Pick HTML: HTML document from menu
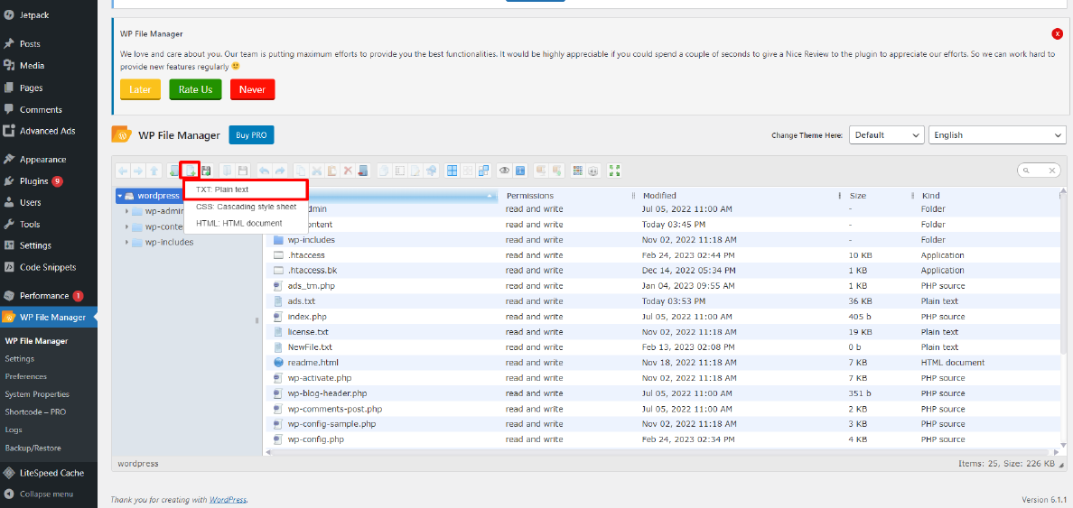The width and height of the screenshot is (1073, 508). pyautogui.click(x=238, y=223)
